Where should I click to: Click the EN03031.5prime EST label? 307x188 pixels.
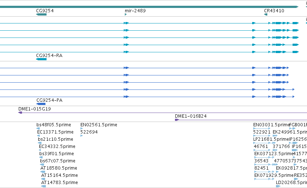pyautogui.click(x=271, y=125)
